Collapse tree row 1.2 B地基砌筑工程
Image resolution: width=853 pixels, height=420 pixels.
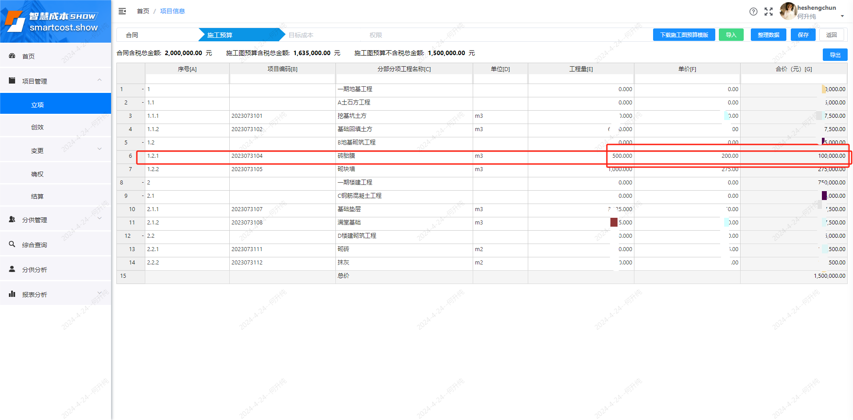(x=143, y=143)
